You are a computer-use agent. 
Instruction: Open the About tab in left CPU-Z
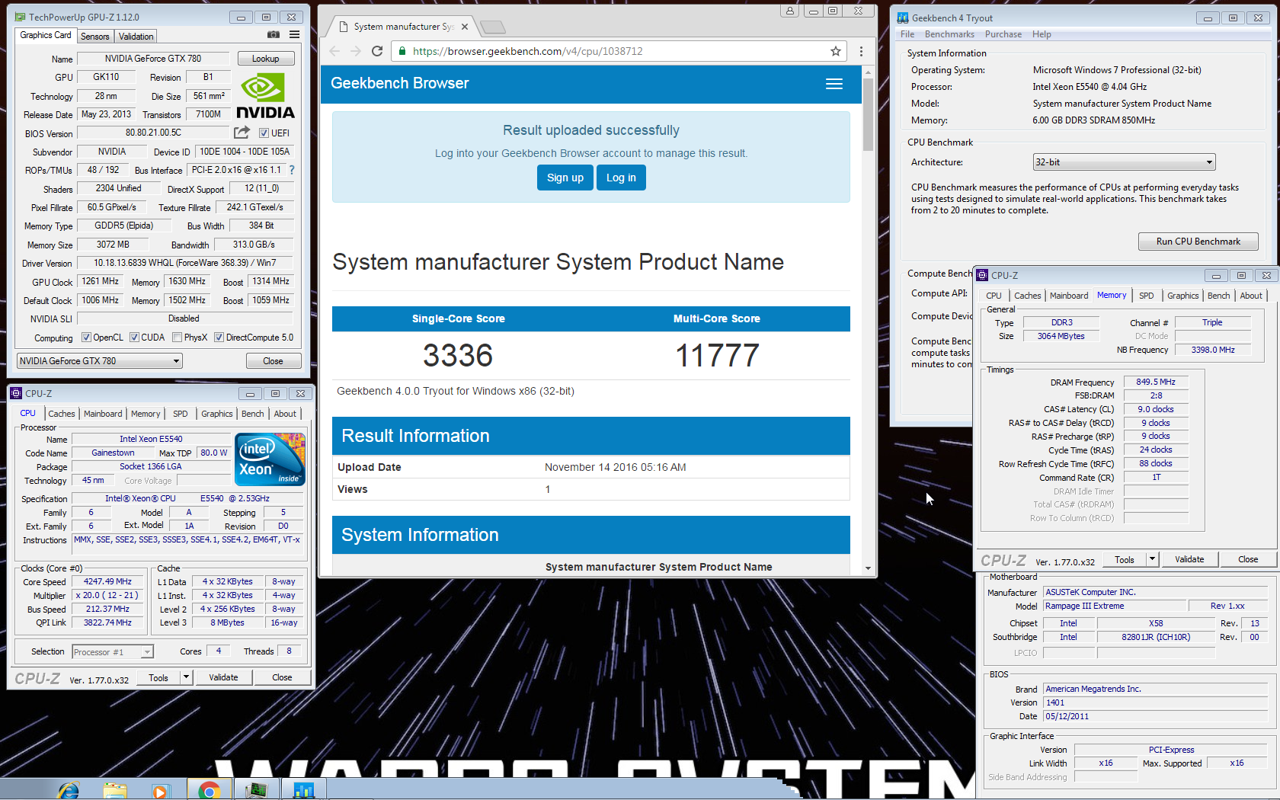(285, 414)
